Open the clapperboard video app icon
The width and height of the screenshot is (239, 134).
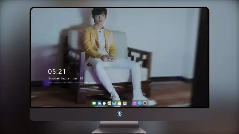click(x=114, y=104)
